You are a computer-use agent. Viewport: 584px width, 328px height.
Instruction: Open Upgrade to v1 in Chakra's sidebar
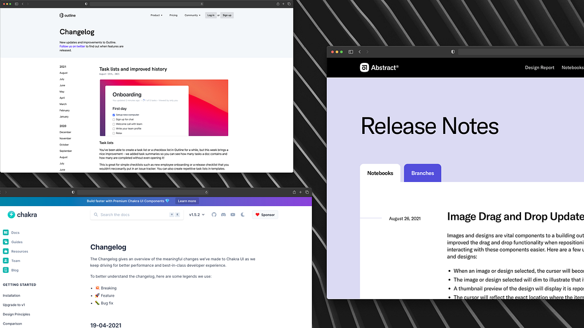[x=14, y=304]
